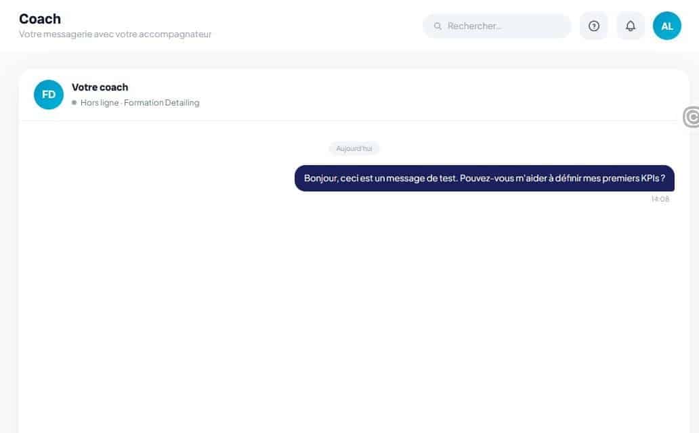Click the Hors ligne status text
699x433 pixels.
(x=100, y=102)
